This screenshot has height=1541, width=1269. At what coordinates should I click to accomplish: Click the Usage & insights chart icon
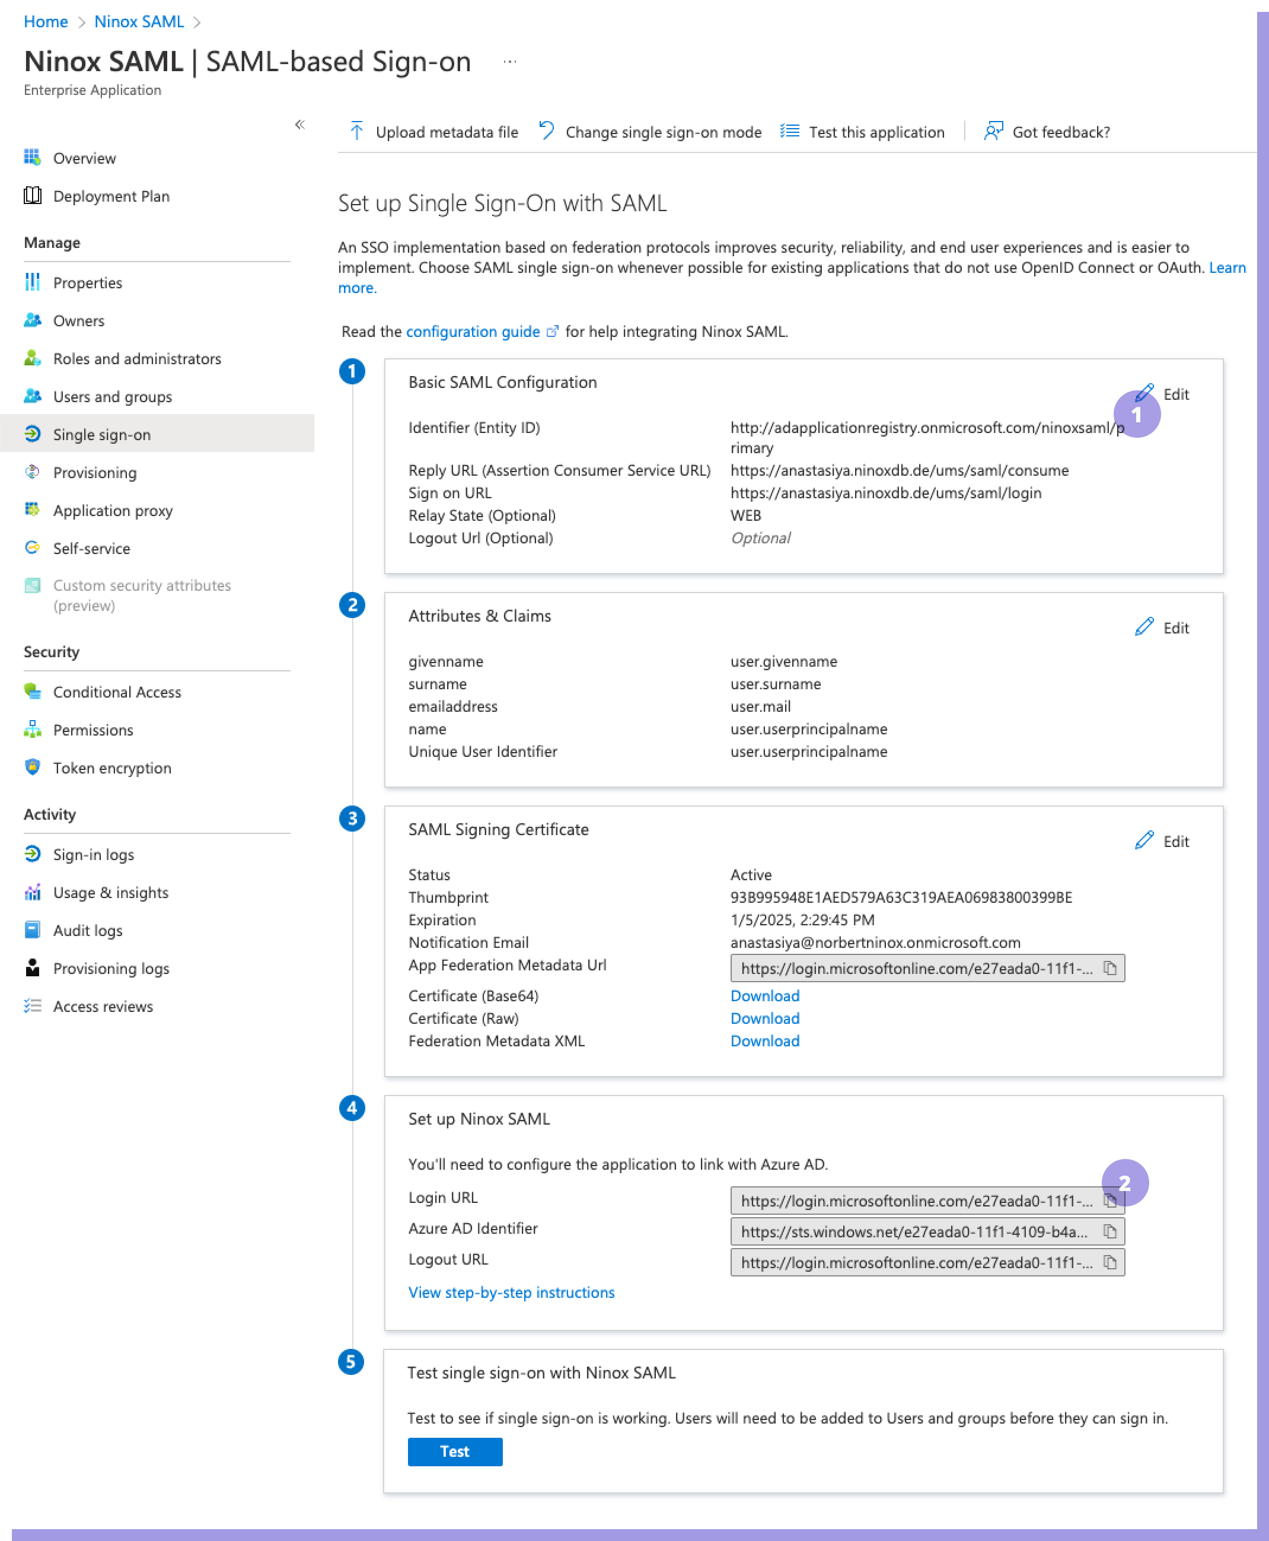pos(32,891)
